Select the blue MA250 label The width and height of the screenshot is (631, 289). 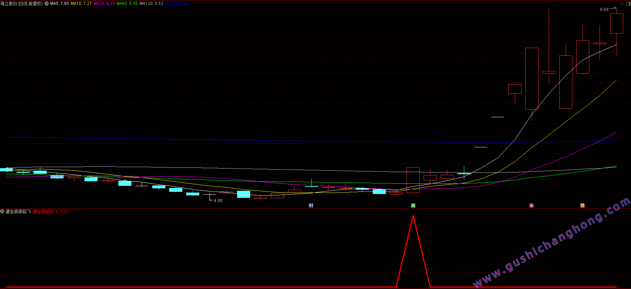177,4
